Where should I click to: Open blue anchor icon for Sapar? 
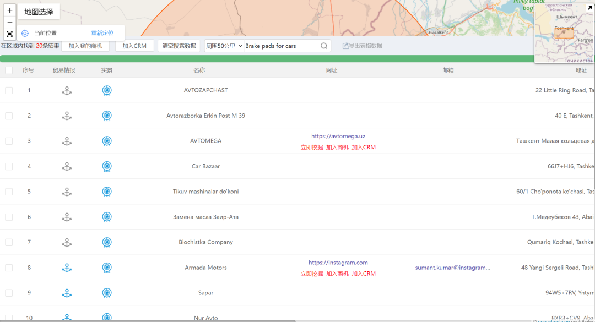tap(67, 293)
